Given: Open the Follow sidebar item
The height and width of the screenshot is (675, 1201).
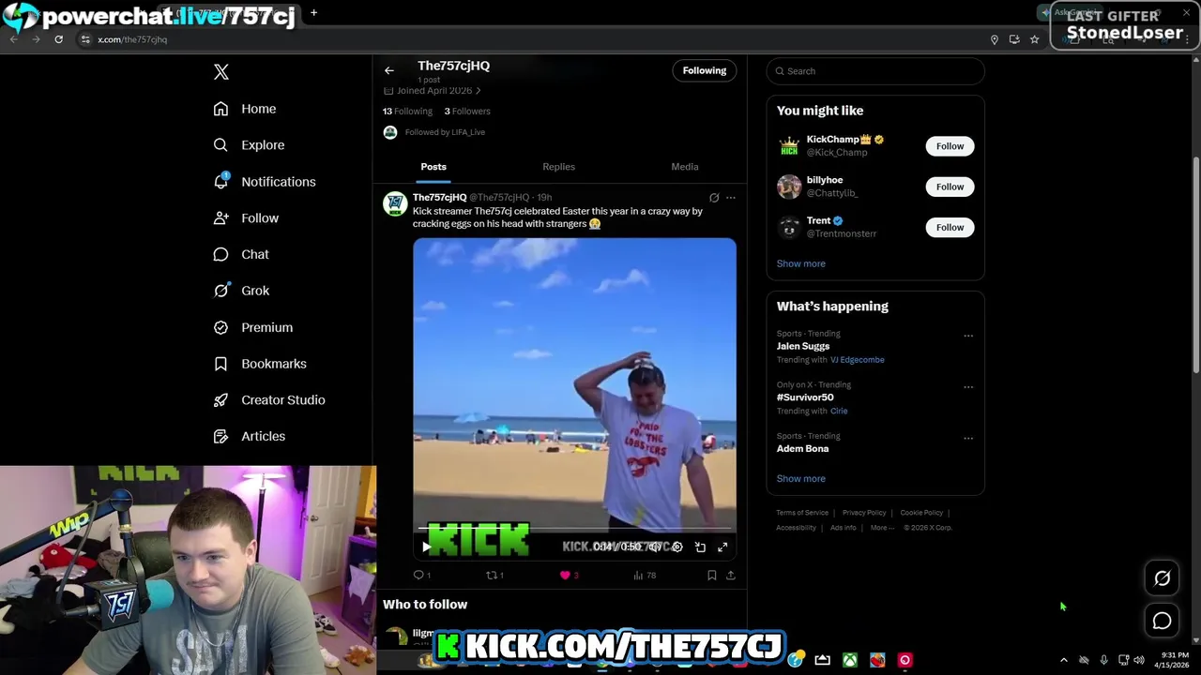Looking at the screenshot, I should (246, 218).
